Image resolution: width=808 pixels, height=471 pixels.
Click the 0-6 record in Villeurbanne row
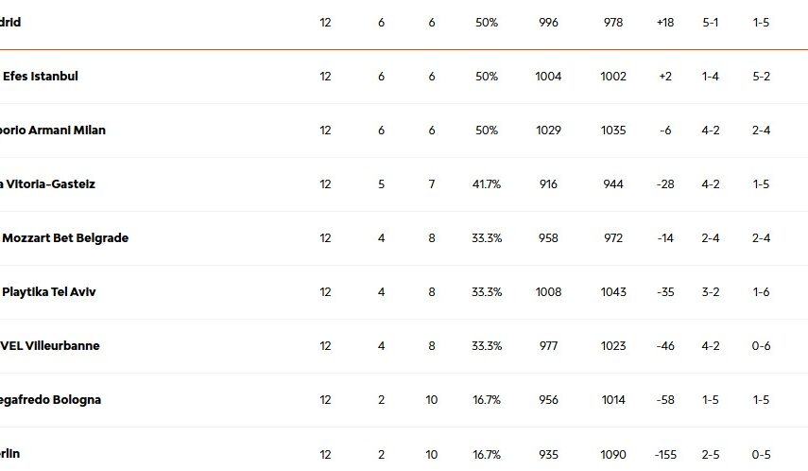[762, 346]
